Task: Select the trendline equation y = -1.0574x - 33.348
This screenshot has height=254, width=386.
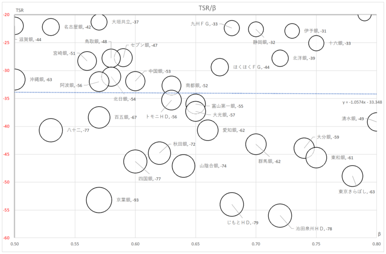Action: (x=362, y=102)
